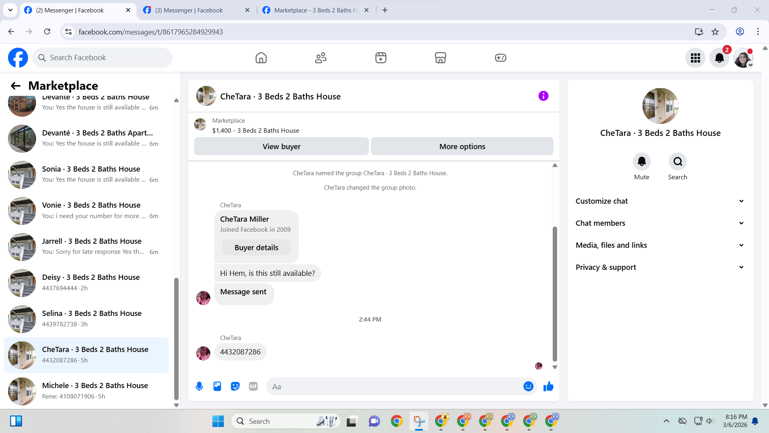
Task: Toggle the conversation information panel
Action: click(x=543, y=96)
